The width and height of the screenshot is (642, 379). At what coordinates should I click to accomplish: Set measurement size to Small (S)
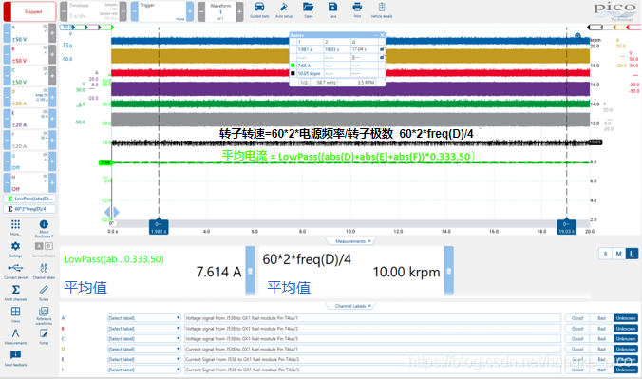click(605, 254)
